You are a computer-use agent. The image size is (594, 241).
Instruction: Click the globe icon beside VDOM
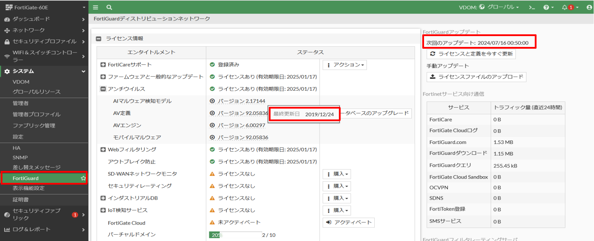(482, 7)
